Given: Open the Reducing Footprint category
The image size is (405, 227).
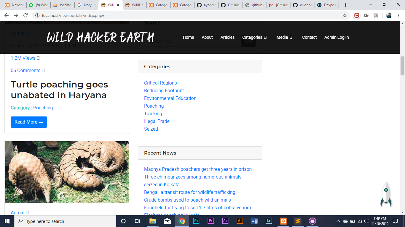Looking at the screenshot, I should [x=164, y=91].
